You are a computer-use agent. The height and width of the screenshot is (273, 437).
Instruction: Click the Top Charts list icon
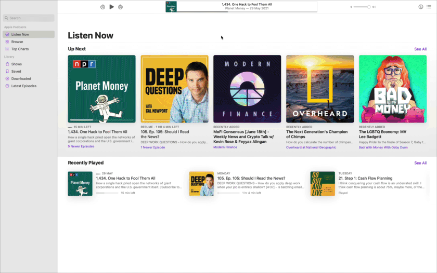7,49
